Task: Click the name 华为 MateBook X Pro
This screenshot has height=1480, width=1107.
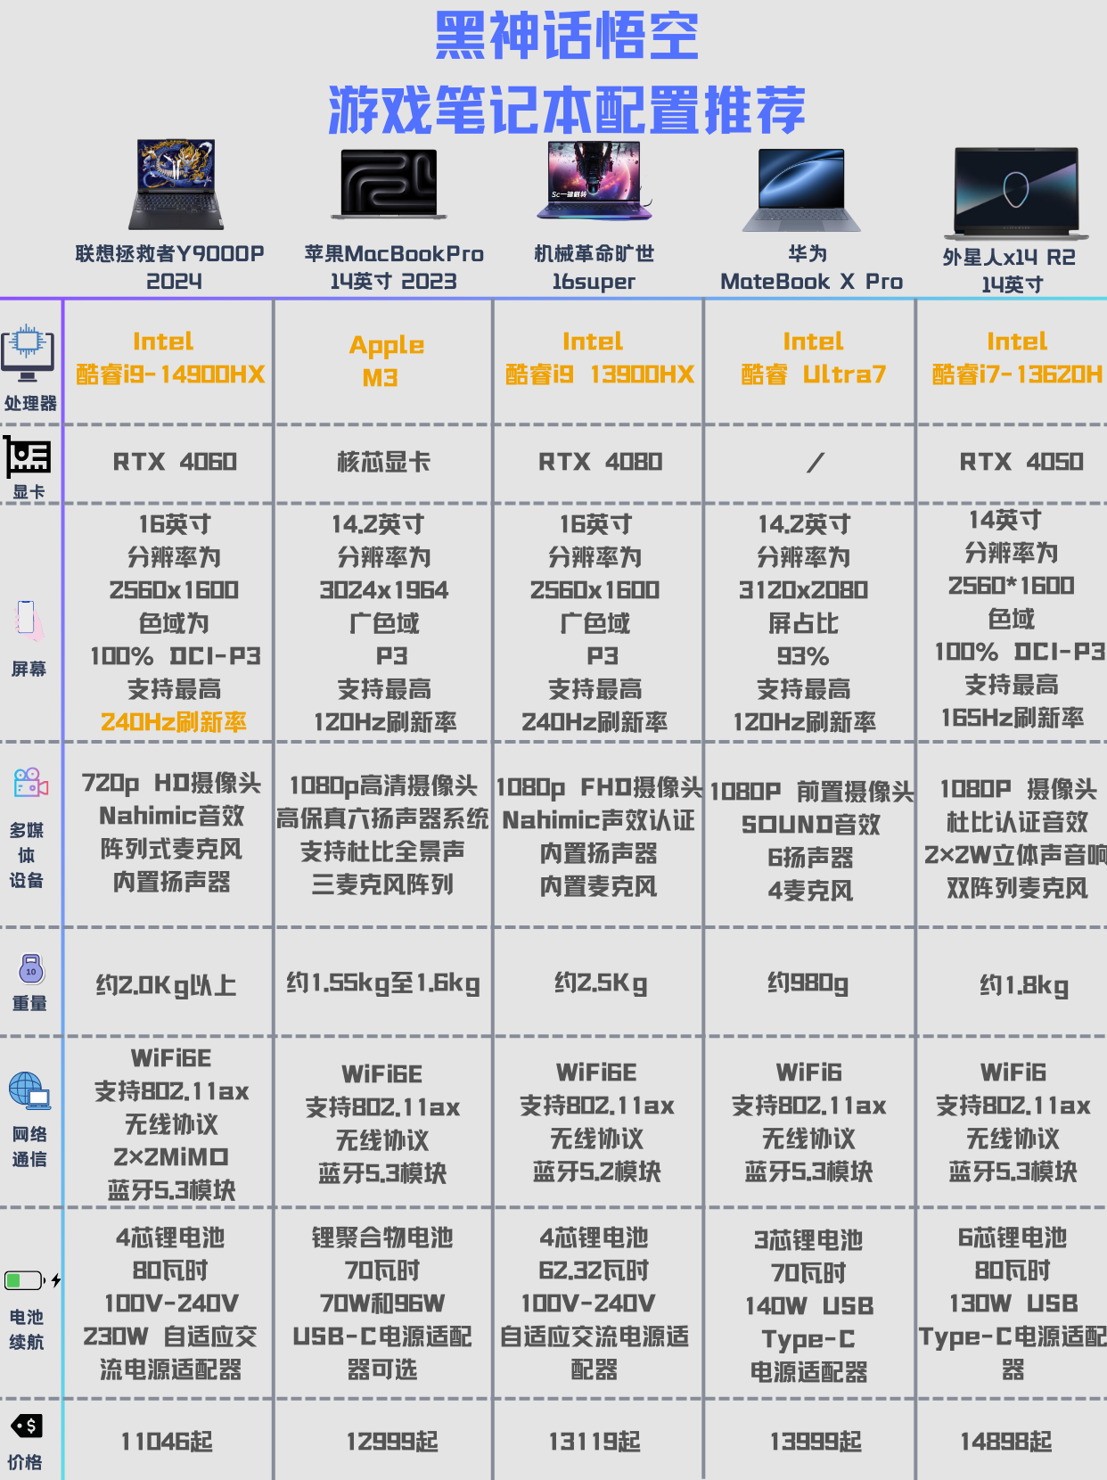Action: tap(811, 267)
